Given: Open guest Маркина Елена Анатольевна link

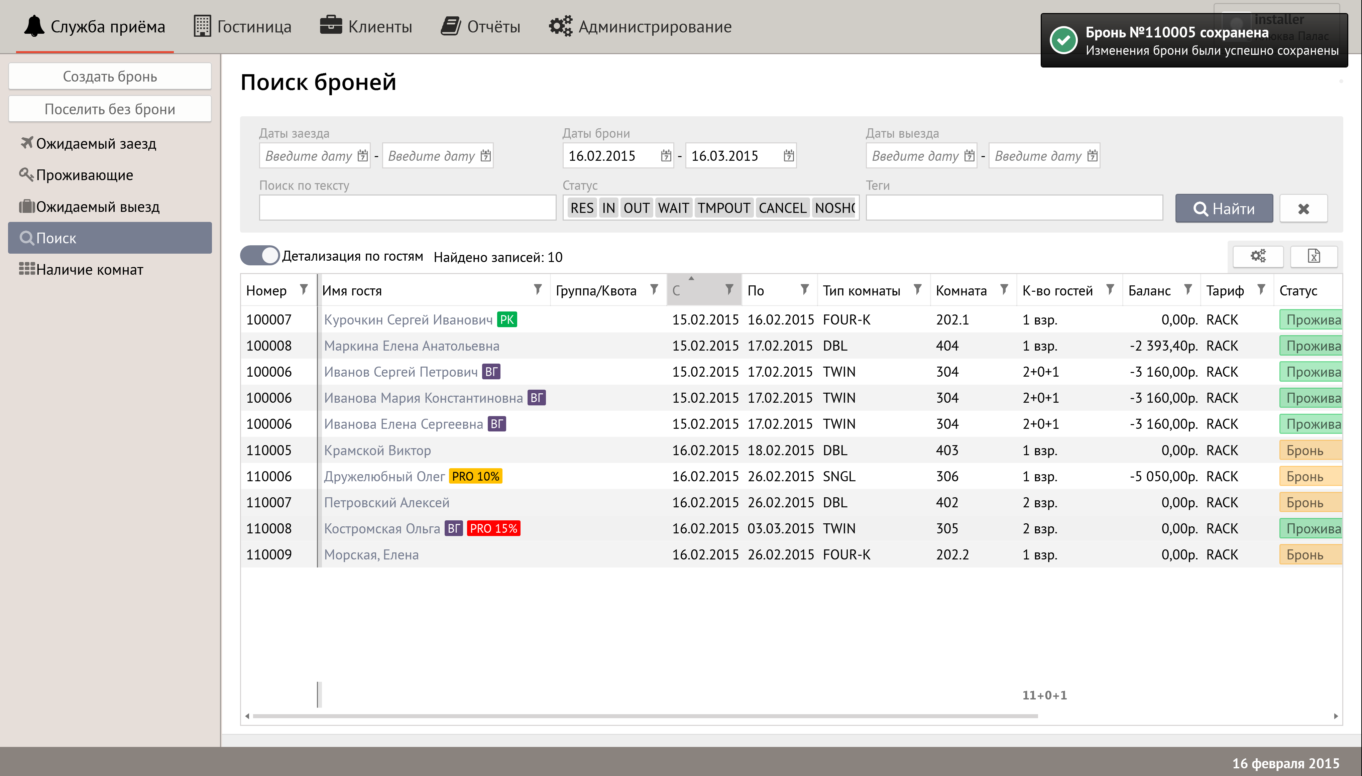Looking at the screenshot, I should 412,345.
